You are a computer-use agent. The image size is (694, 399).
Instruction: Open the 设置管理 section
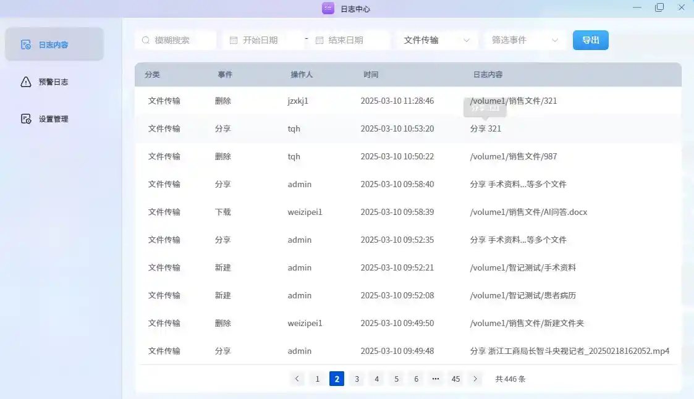pos(53,119)
